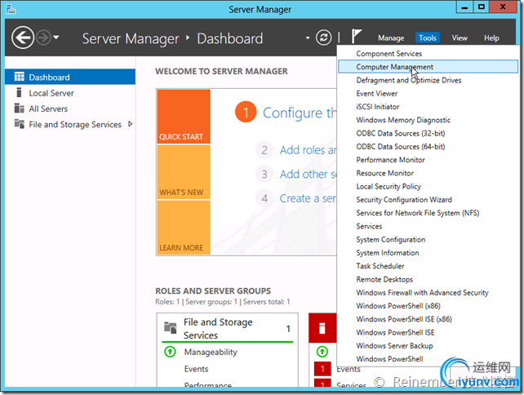Screen dimensions: 524x395
Task: Click red Events alert count badge
Action: pos(322,369)
